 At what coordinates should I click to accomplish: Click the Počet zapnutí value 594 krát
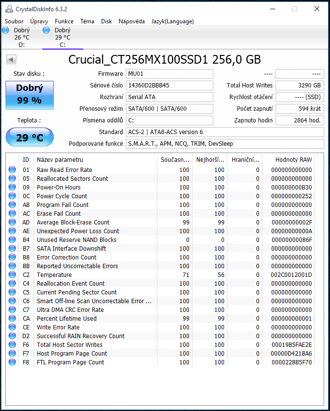click(300, 109)
